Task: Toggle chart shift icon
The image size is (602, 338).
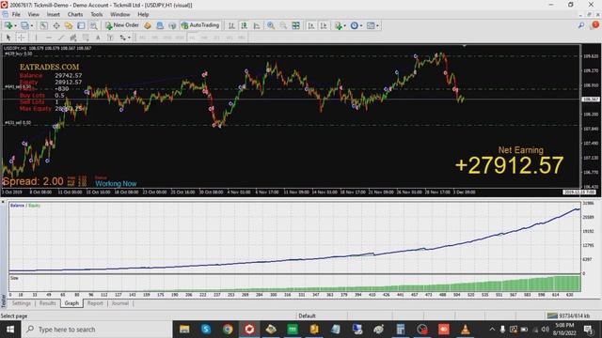Action: point(324,25)
